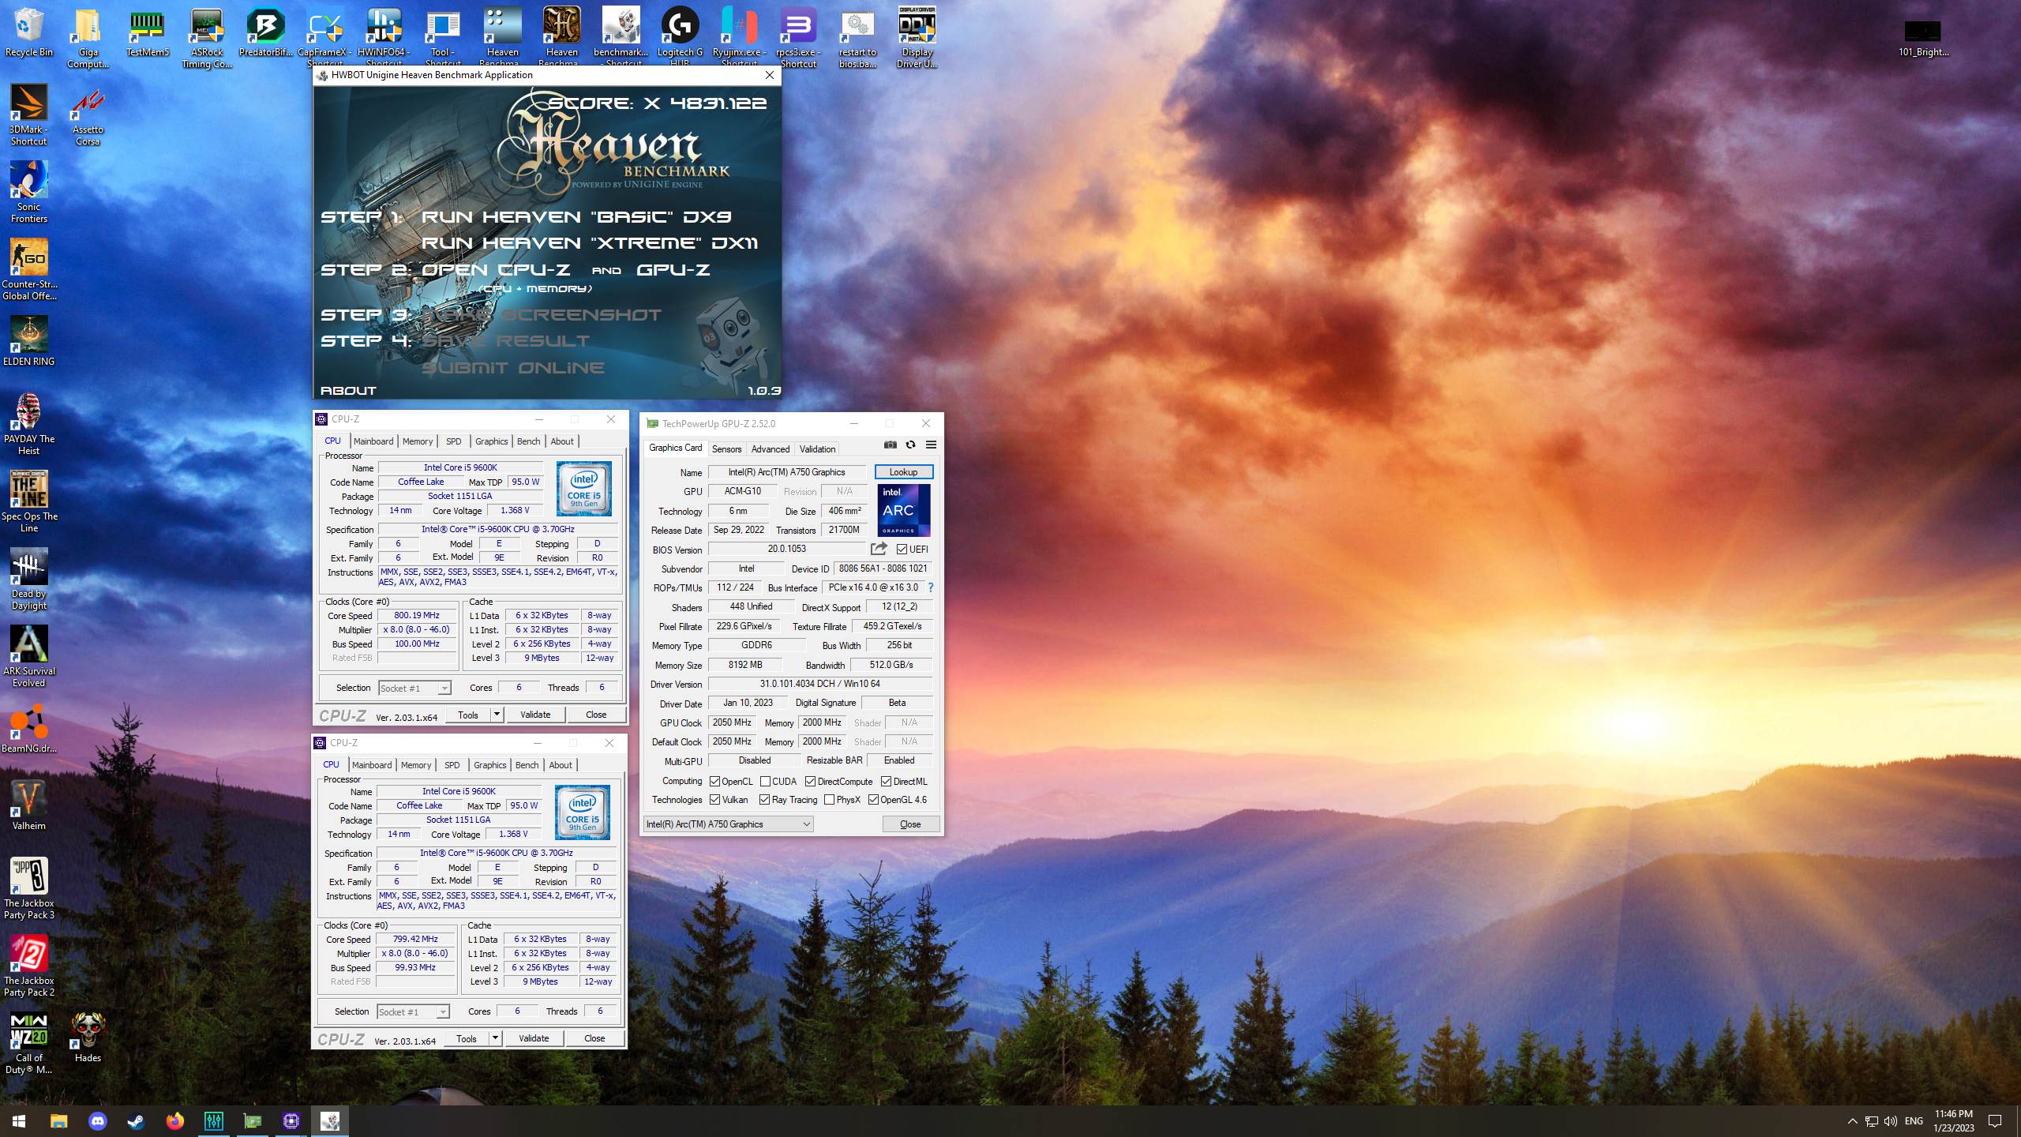Screen dimensions: 2021x1137
Task: Open Firefox from the taskbar
Action: (x=175, y=1120)
